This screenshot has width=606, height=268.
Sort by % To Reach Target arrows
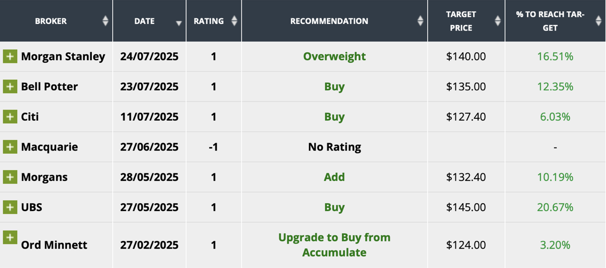pos(598,21)
